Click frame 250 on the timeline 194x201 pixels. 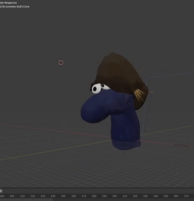63,196
